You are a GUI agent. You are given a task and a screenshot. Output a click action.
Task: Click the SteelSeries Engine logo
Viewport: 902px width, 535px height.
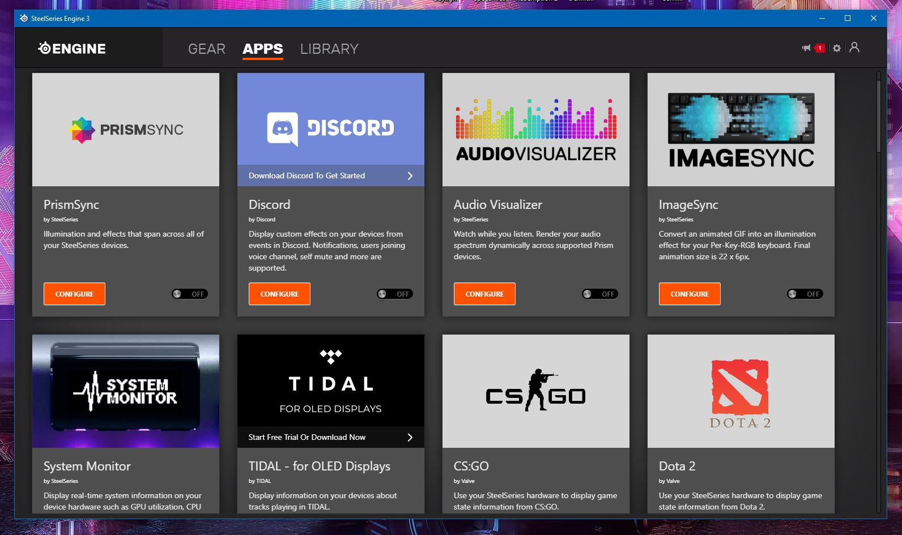click(72, 49)
